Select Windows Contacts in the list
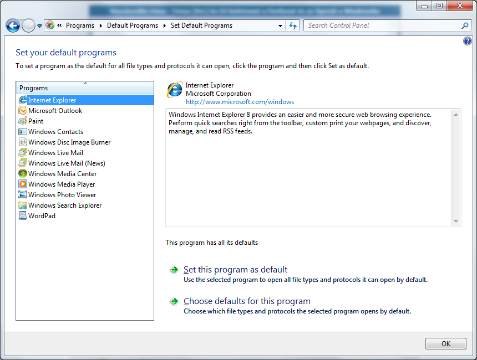The image size is (477, 360). [55, 132]
